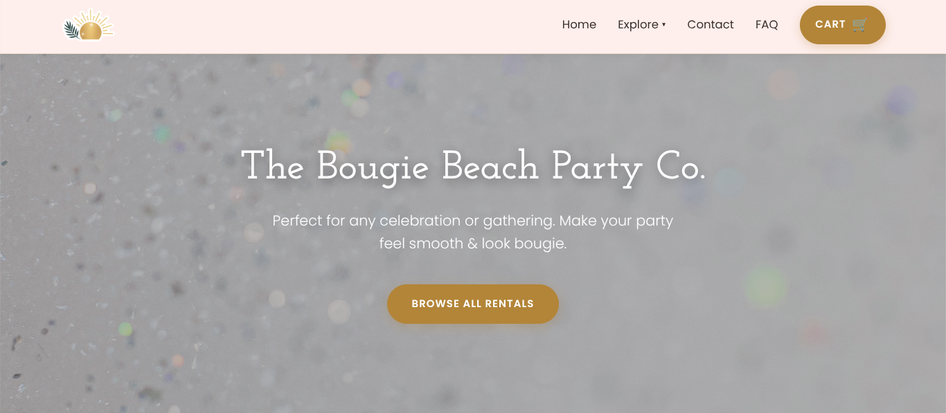Click the golden sun rays graphic

coord(90,15)
